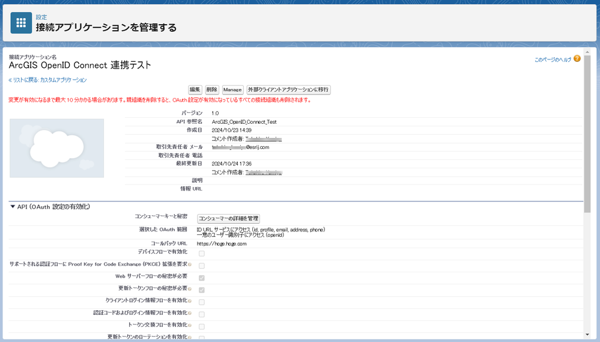
Task: Click the contact email ending @esrij.com
Action: [240, 147]
